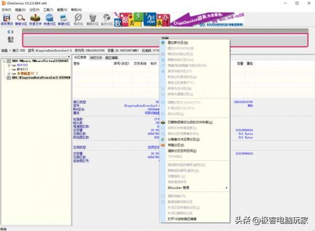
Task: Click the 接口类型 label in disk info
Action: (80, 102)
